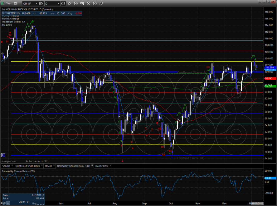Viewport: 277px width, 206px height.
Task: Click the 200.00 CCI axis label
Action: click(x=269, y=171)
